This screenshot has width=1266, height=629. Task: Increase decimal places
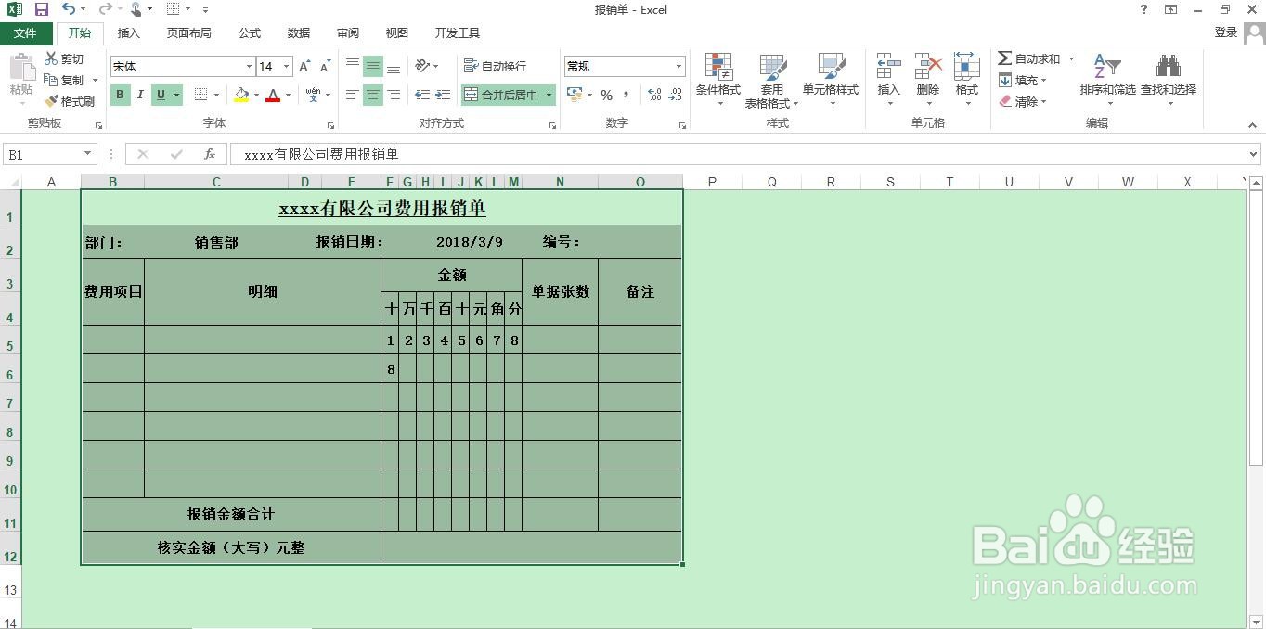click(x=654, y=95)
